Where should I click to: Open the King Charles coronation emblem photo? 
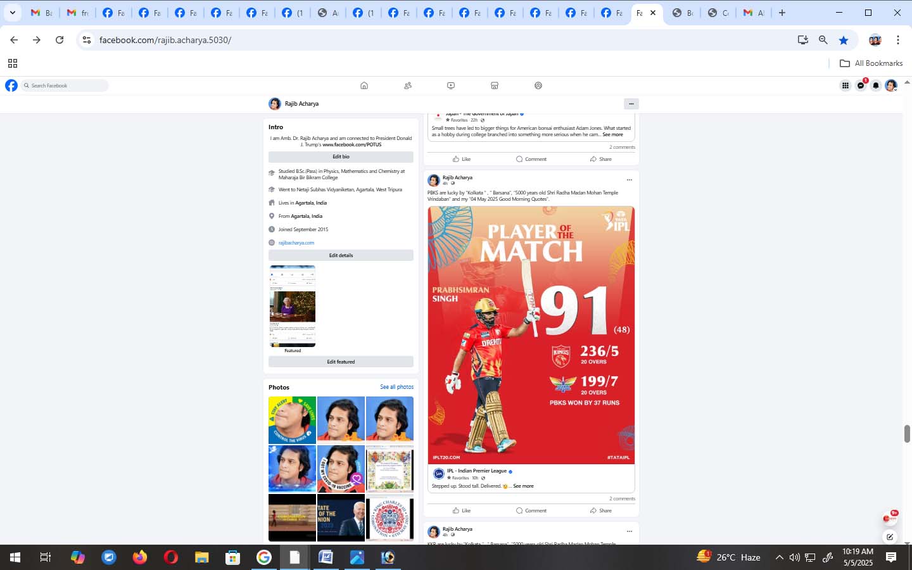(389, 517)
